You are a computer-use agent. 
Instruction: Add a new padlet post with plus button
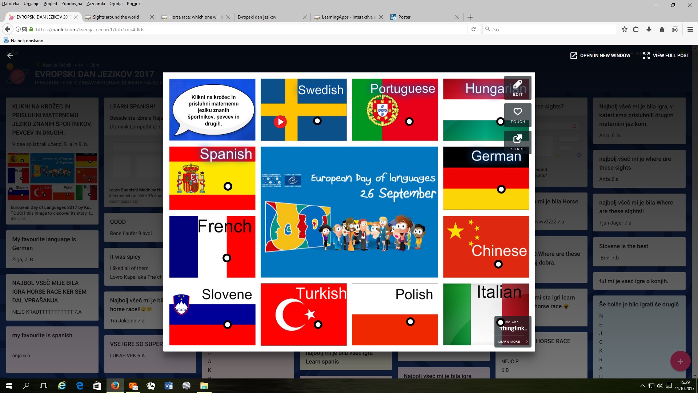680,361
